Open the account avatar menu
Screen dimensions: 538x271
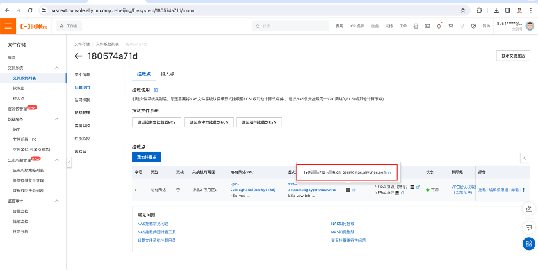[530, 26]
